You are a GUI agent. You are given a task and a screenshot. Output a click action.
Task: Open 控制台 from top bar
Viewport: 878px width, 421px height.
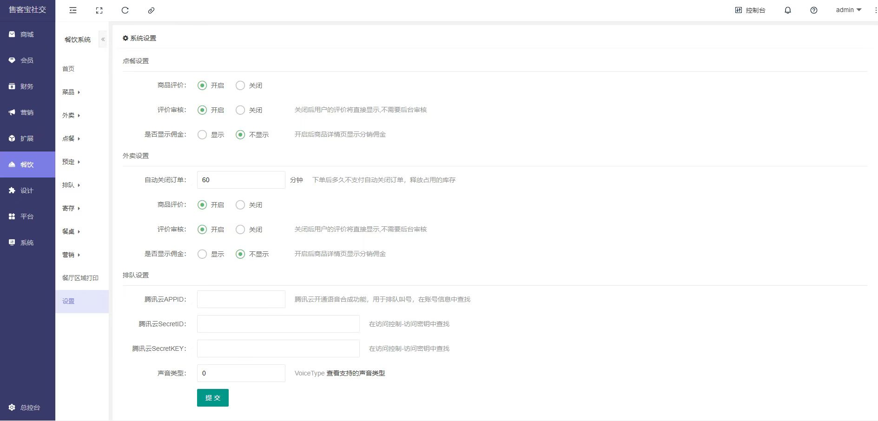[750, 10]
